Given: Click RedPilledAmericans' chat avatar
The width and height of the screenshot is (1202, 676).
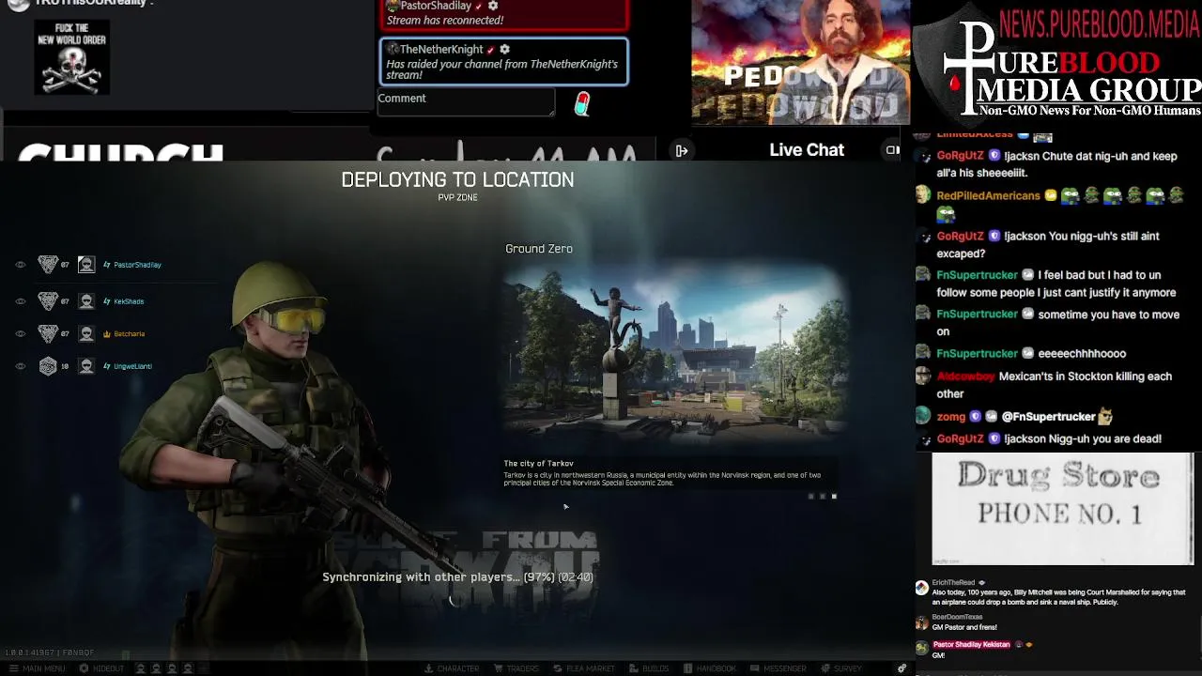Looking at the screenshot, I should pyautogui.click(x=923, y=195).
